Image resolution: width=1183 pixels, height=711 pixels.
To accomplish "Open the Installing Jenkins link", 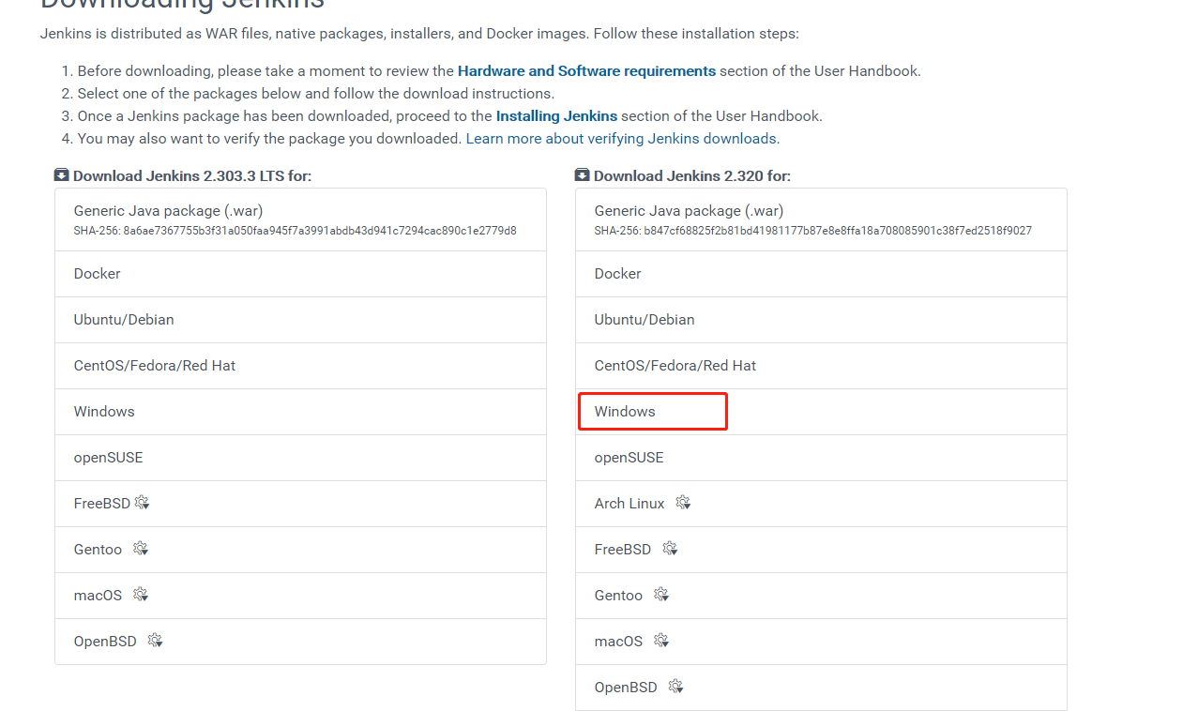I will [556, 116].
